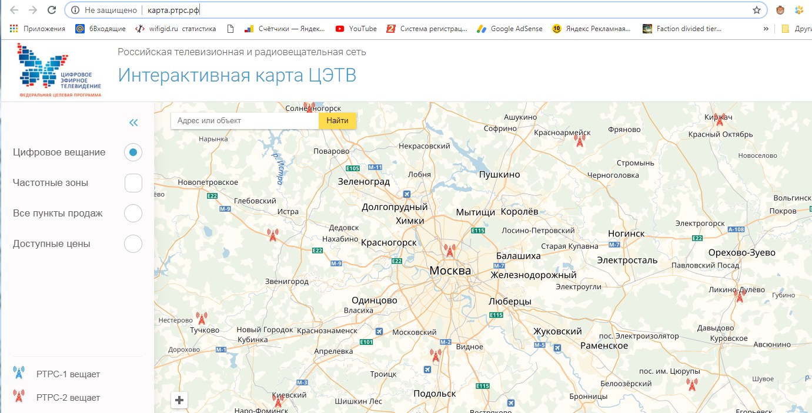Go back using browser back arrow
812x413 pixels.
coord(14,10)
